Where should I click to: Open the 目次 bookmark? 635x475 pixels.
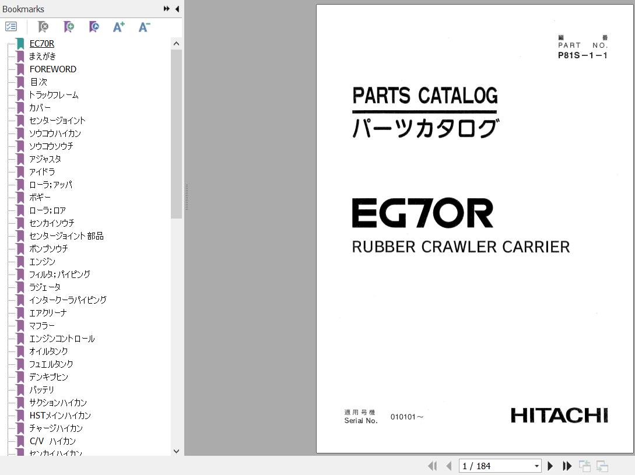click(38, 82)
